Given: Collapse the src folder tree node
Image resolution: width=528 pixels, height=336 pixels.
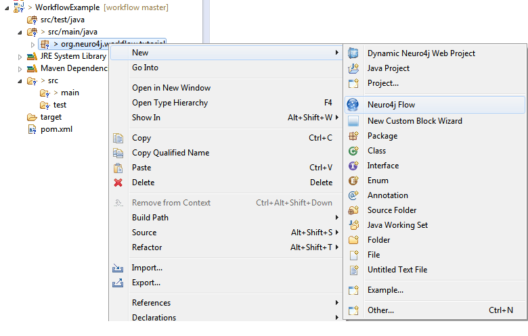Looking at the screenshot, I should 20,81.
